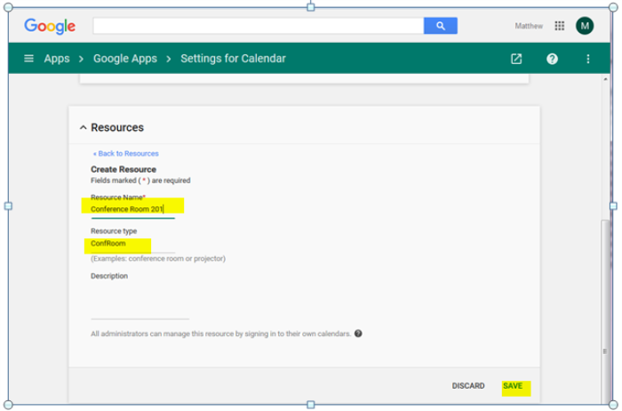This screenshot has height=411, width=622.
Task: Open in new window icon
Action: [x=516, y=59]
